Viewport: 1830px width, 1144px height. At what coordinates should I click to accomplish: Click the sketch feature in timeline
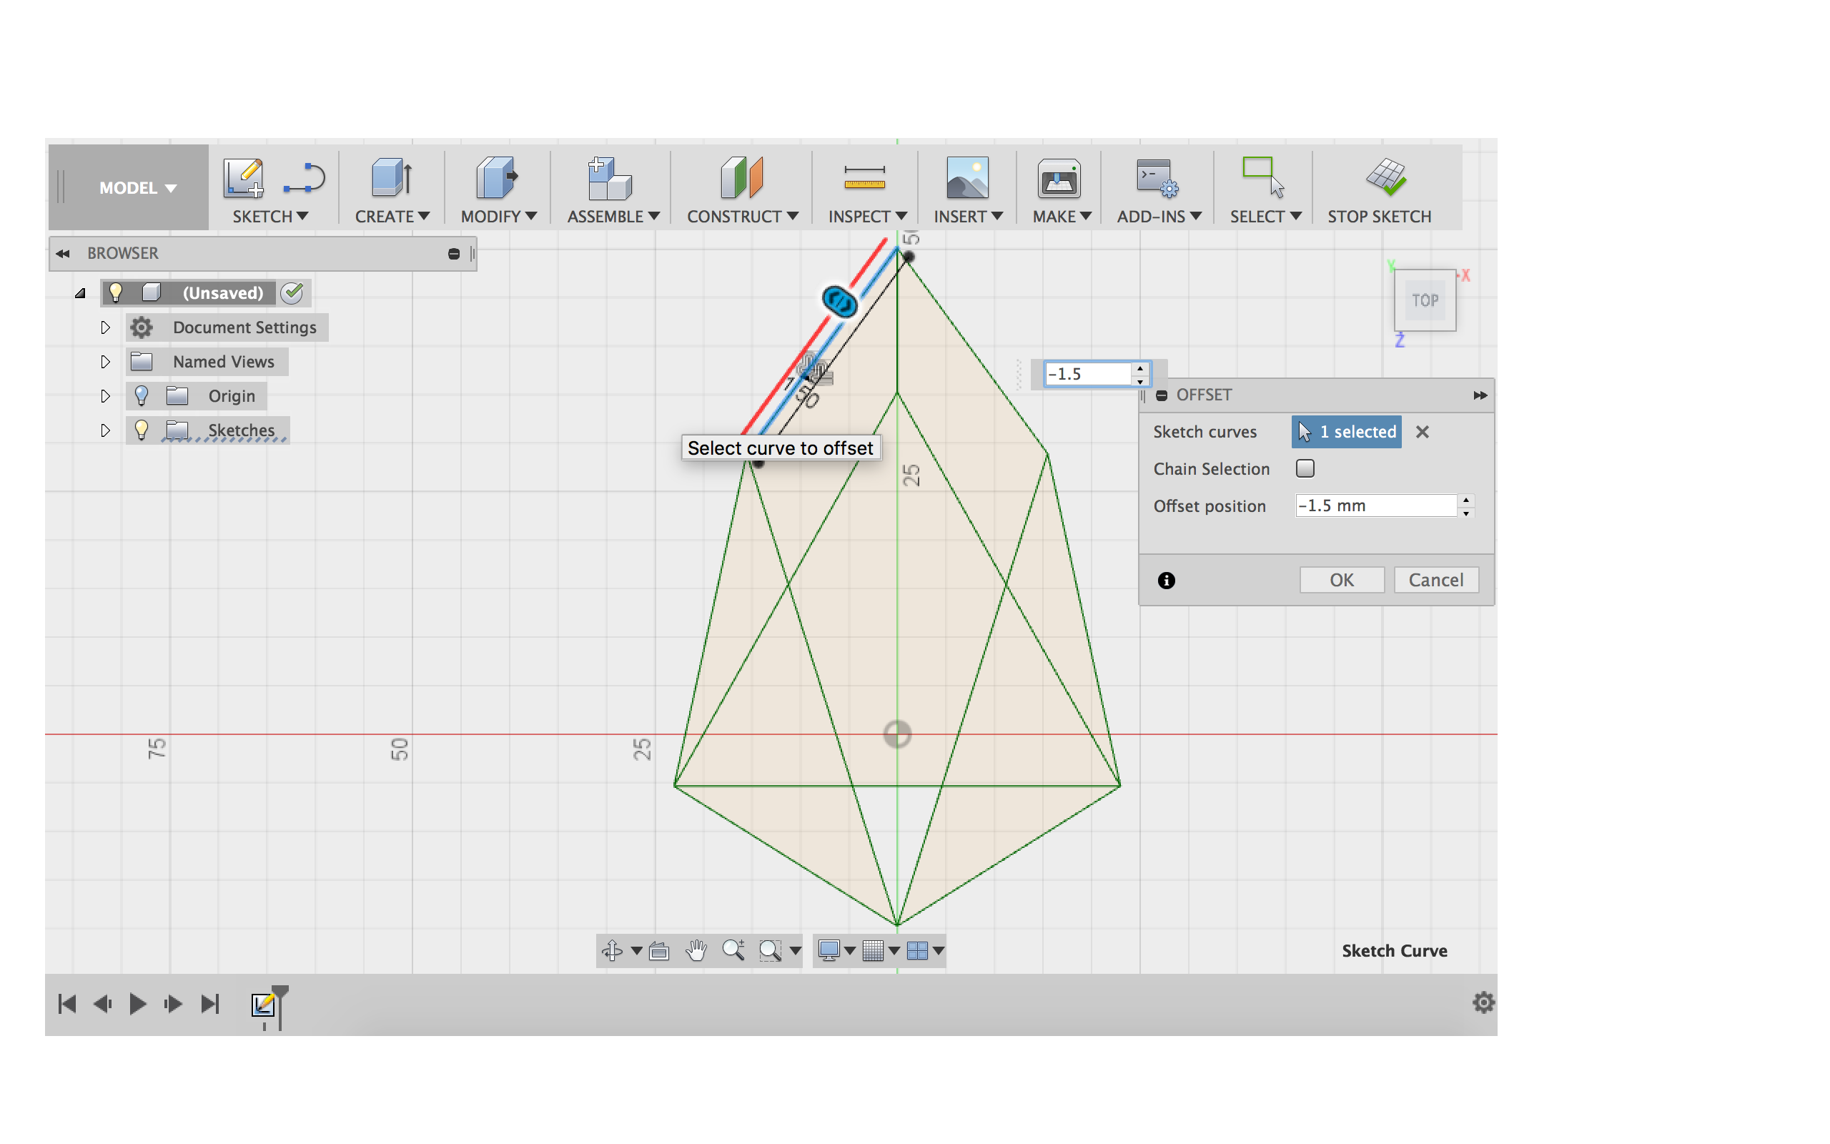262,1005
